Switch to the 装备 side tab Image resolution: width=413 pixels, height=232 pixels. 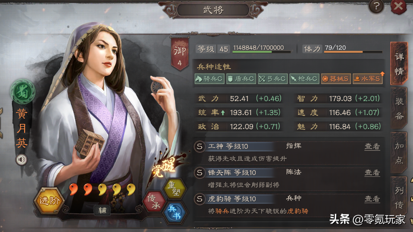399,109
